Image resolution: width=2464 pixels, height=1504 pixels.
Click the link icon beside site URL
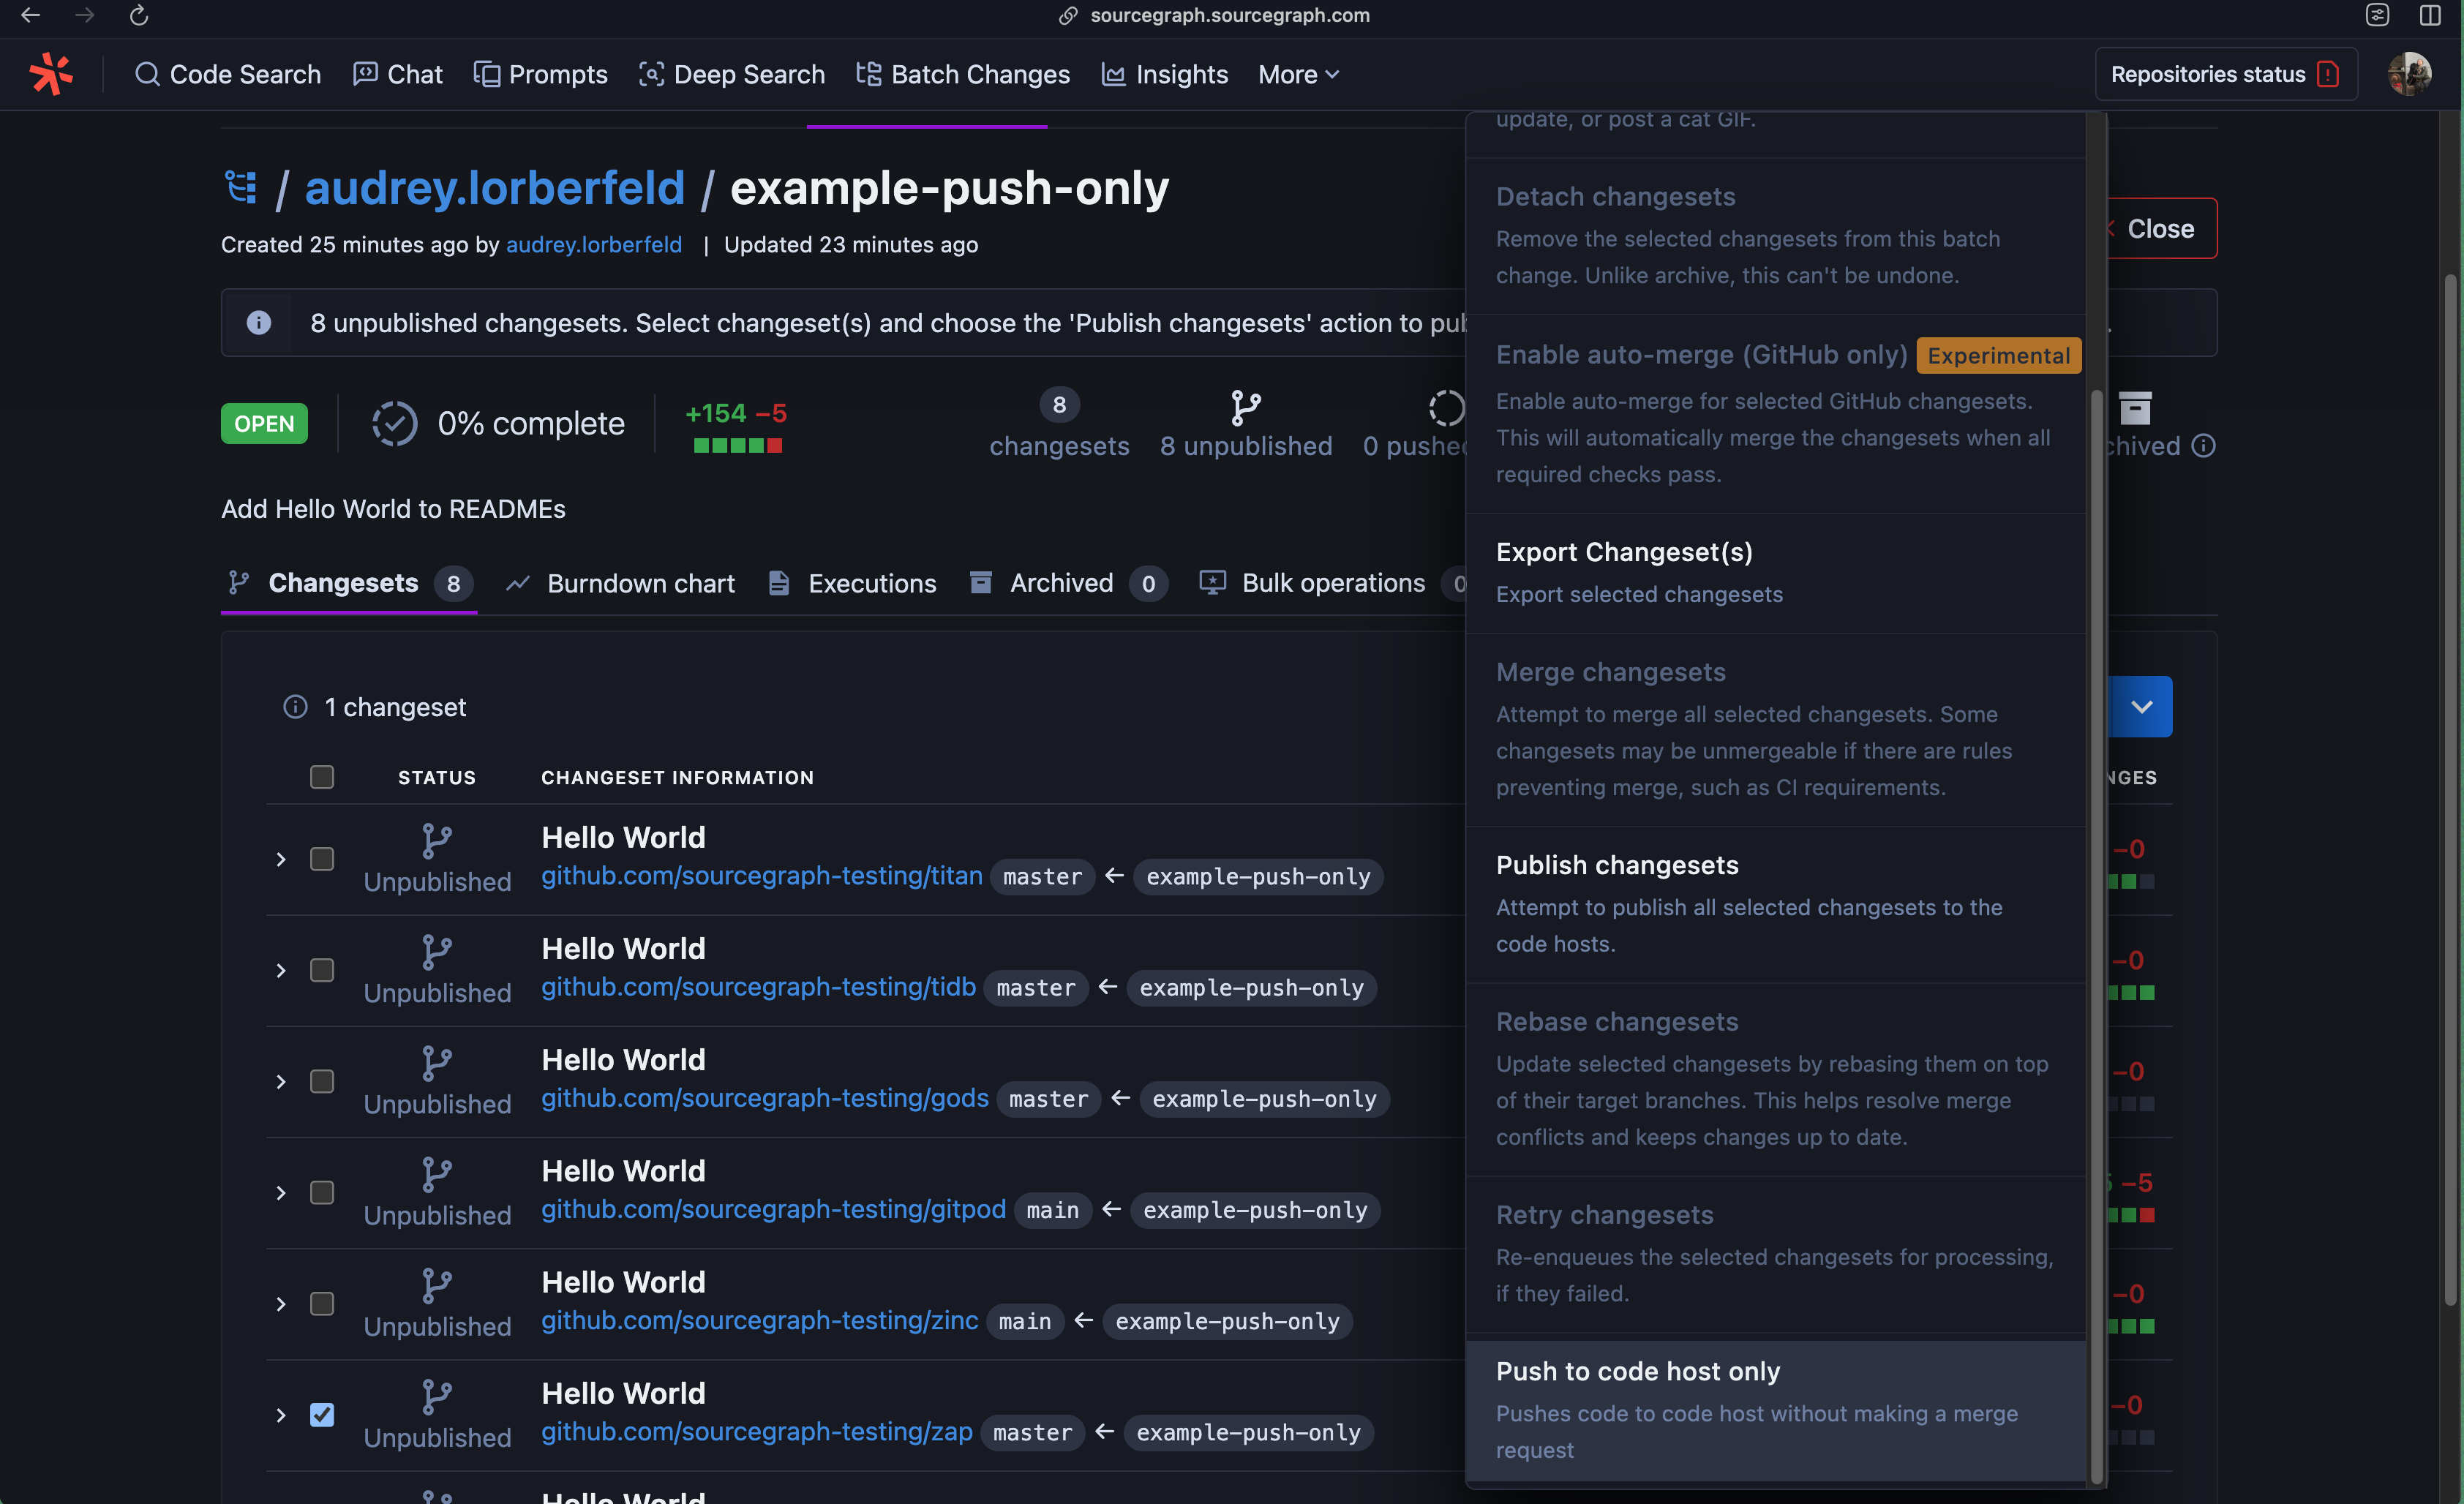[x=1068, y=15]
